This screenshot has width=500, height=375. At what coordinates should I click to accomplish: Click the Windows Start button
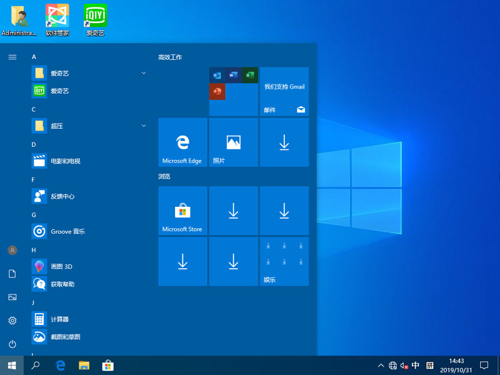pyautogui.click(x=12, y=367)
